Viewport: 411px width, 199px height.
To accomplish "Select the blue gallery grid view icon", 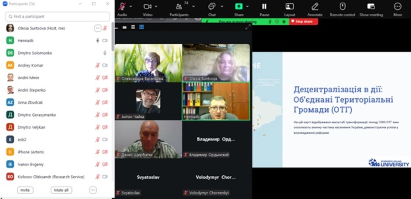I will (142, 27).
